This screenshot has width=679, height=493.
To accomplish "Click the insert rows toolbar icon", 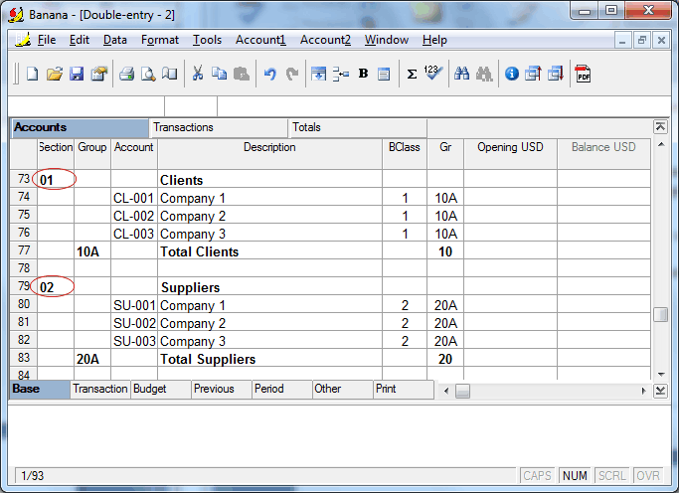I will pyautogui.click(x=319, y=74).
